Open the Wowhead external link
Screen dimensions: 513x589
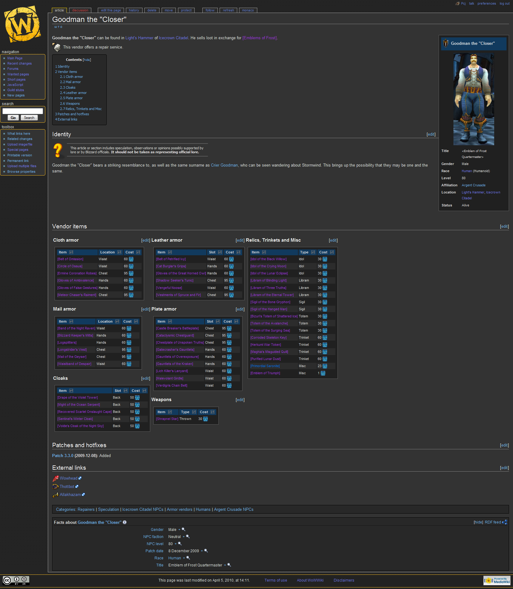coord(68,478)
